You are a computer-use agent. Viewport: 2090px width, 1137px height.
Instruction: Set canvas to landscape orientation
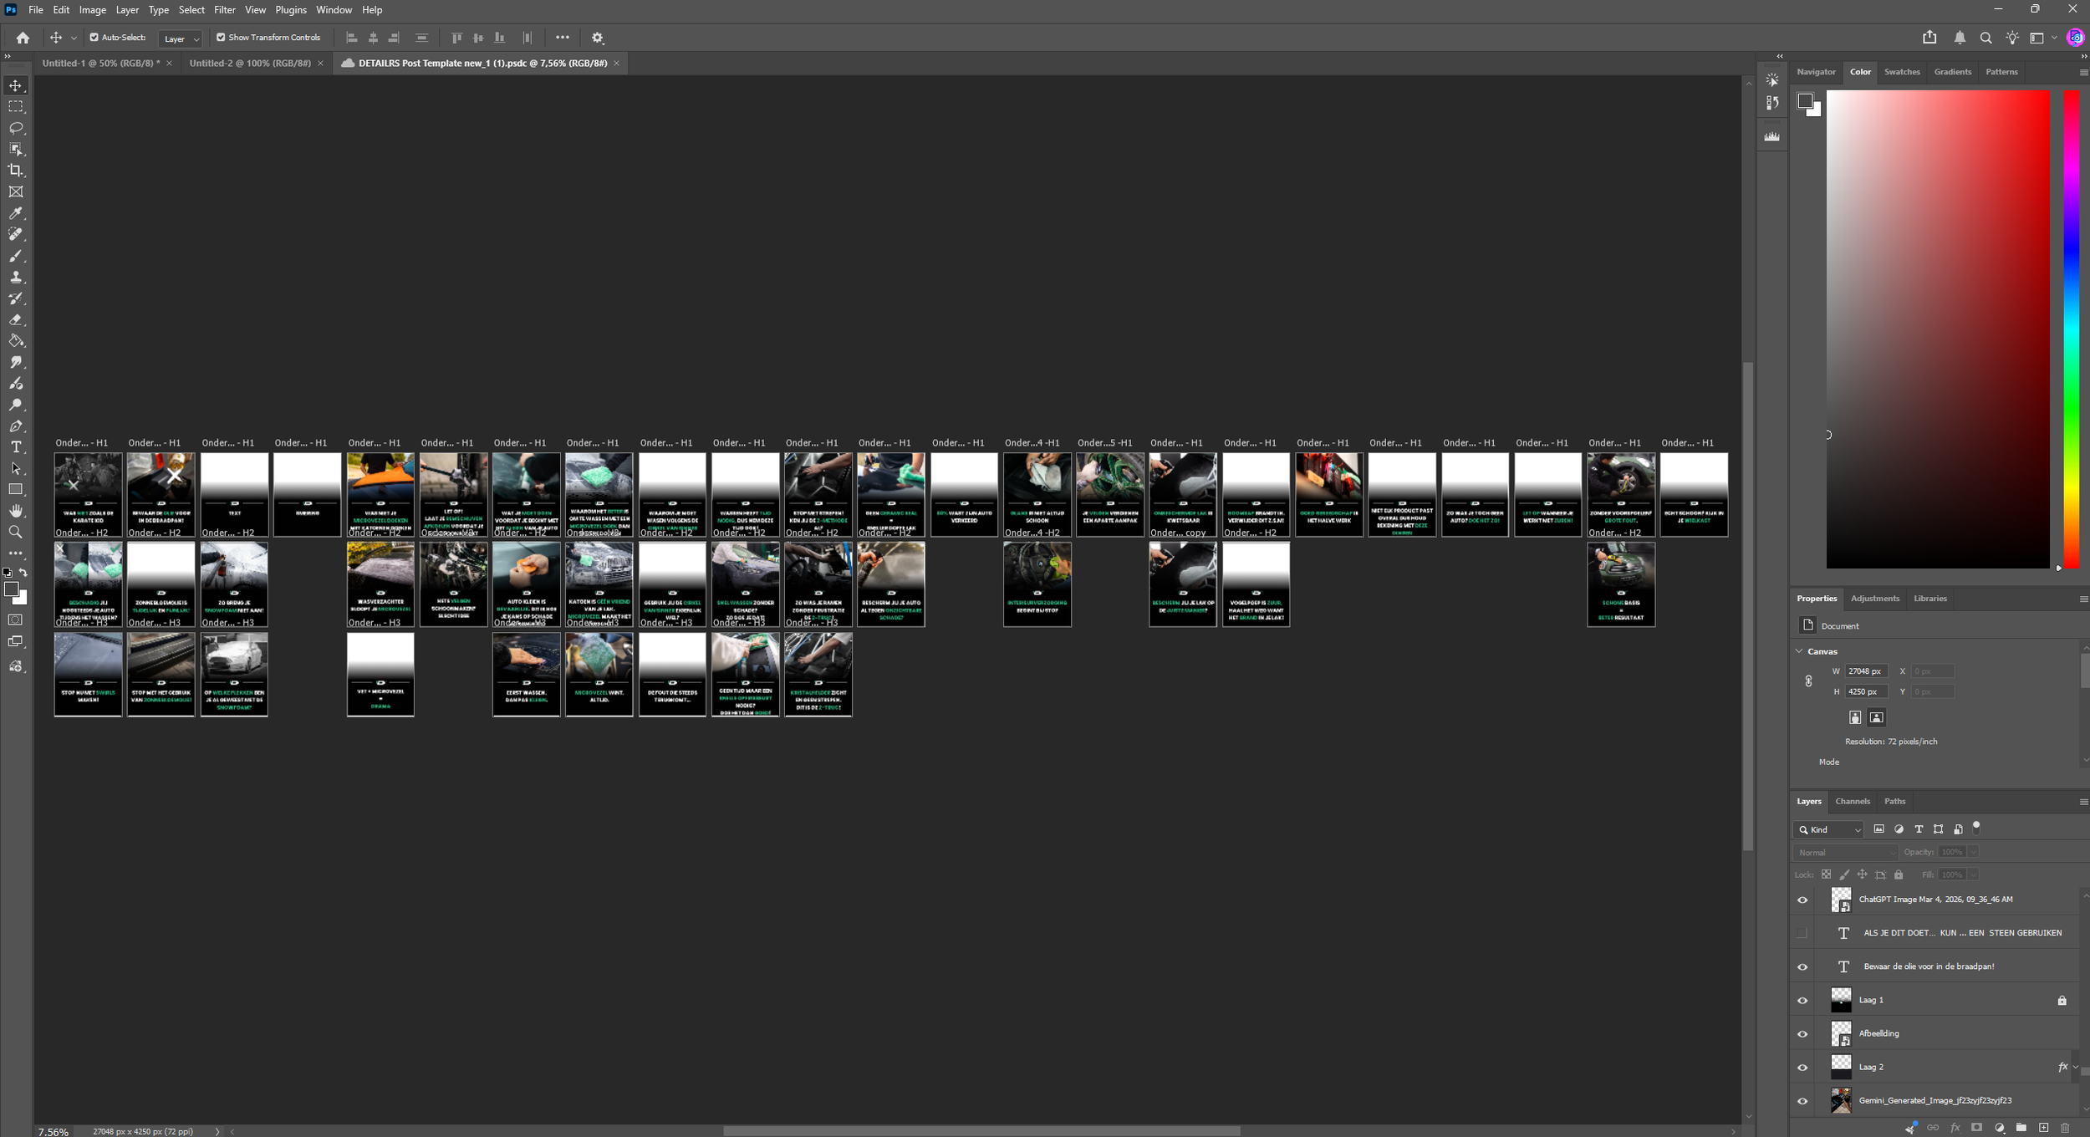click(1877, 718)
